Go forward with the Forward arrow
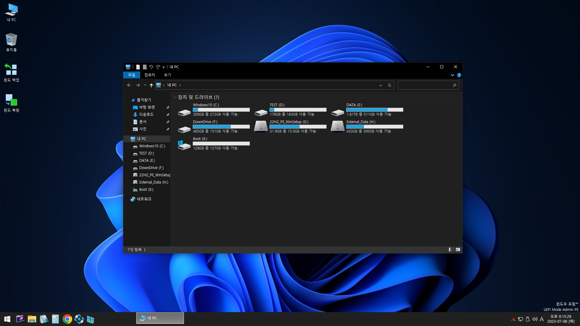This screenshot has width=580, height=326. pos(138,85)
